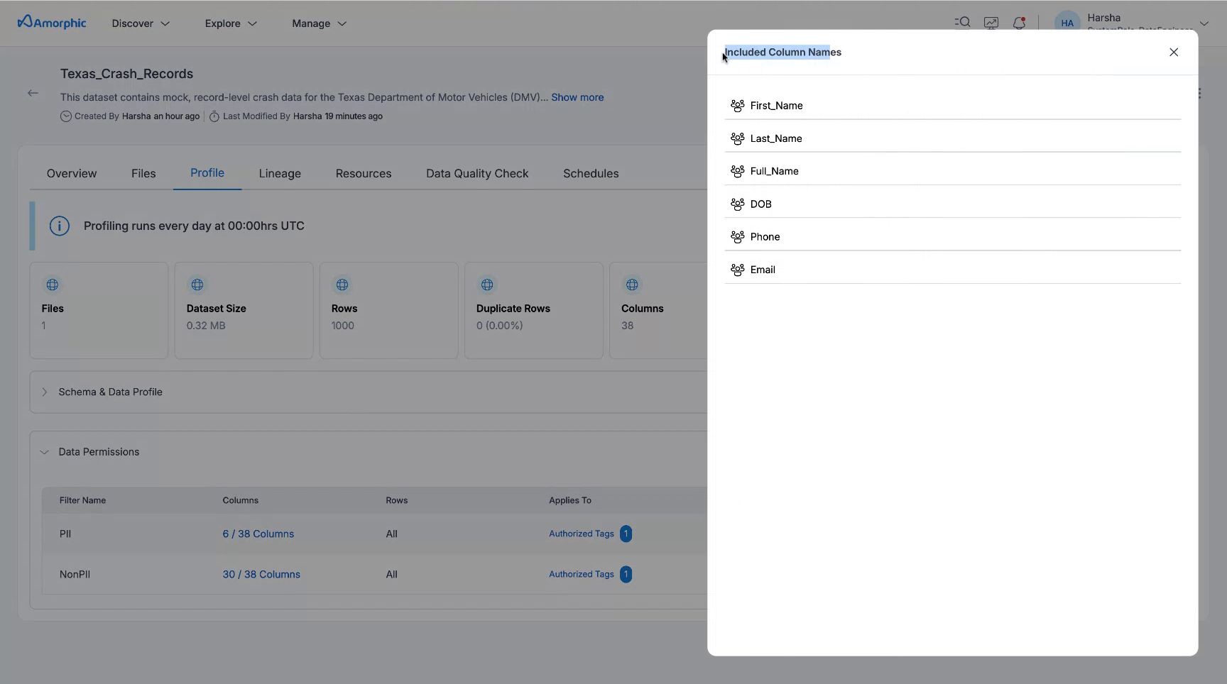
Task: Open the analytics chart icon in the top bar
Action: [991, 22]
